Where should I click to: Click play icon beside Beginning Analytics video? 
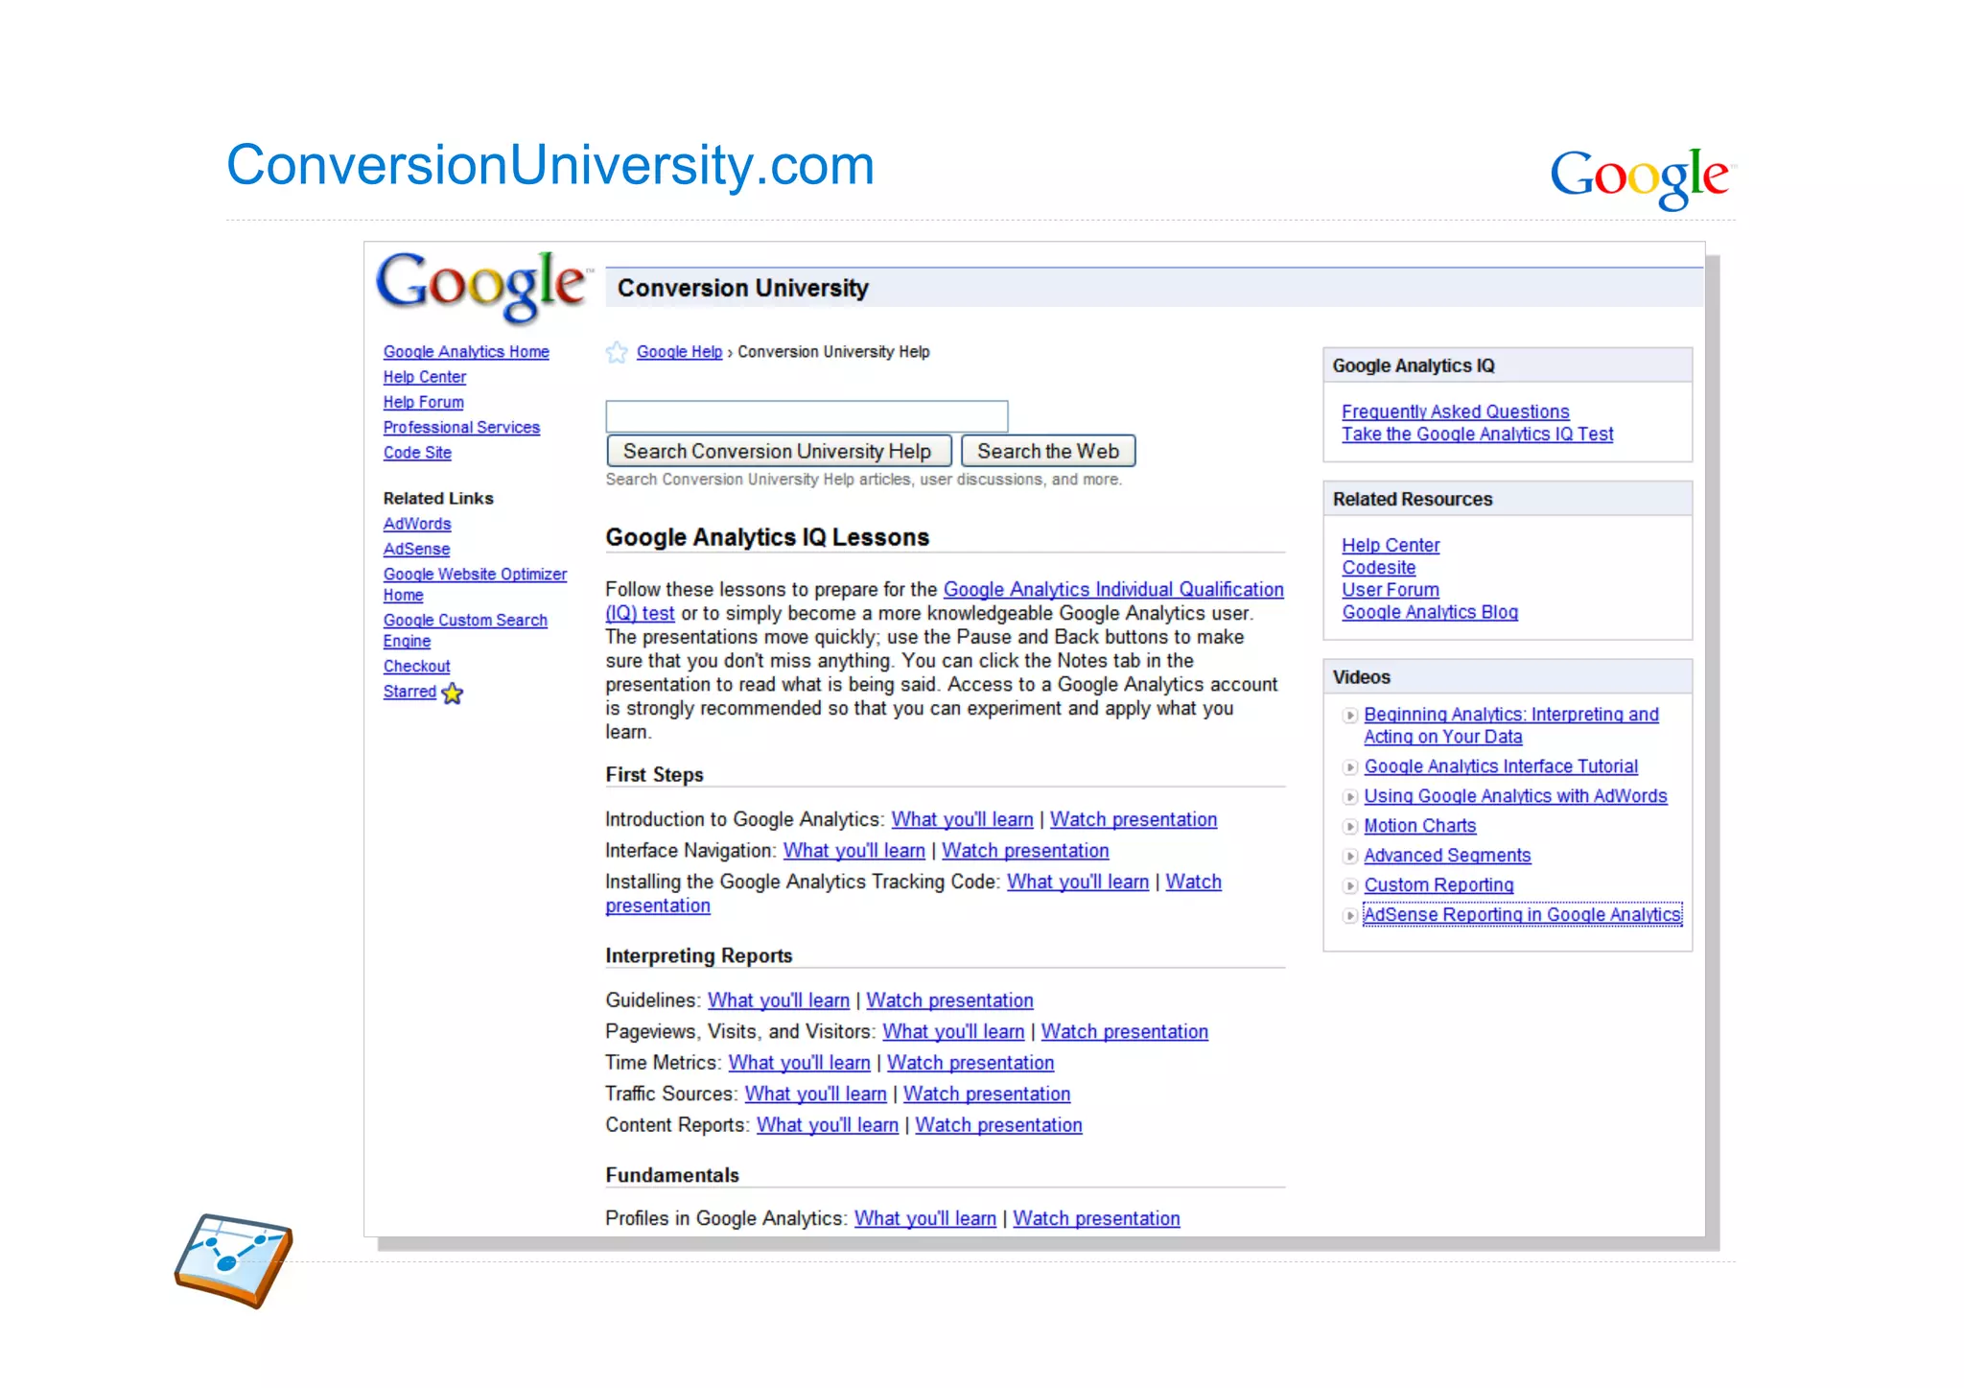[1350, 716]
